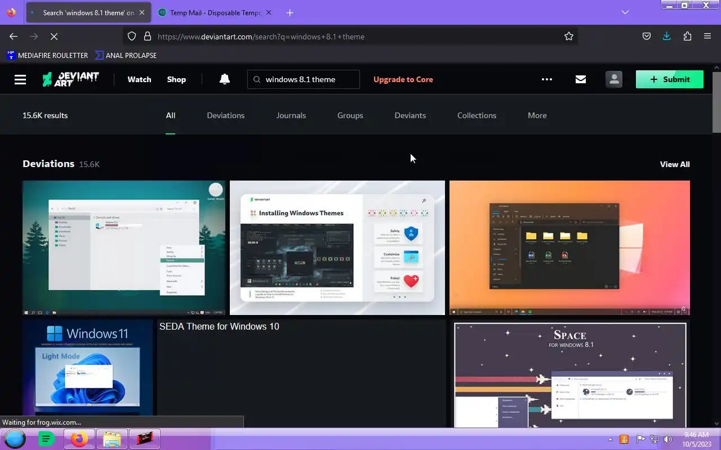Open Firefox application menu
This screenshot has width=721, height=450.
(x=707, y=36)
